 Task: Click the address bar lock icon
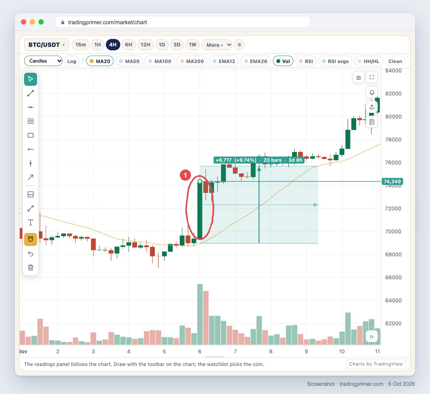(x=63, y=22)
